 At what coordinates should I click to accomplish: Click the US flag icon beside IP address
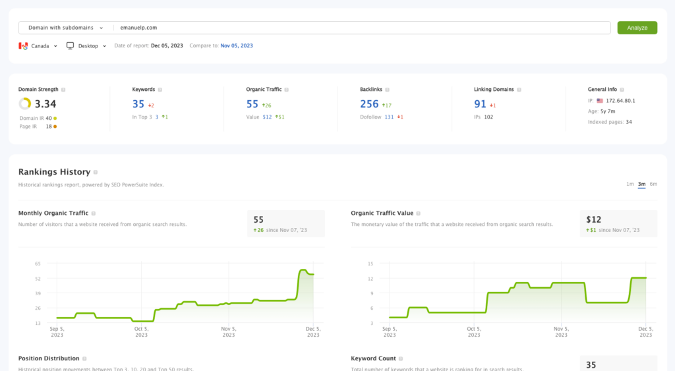600,101
